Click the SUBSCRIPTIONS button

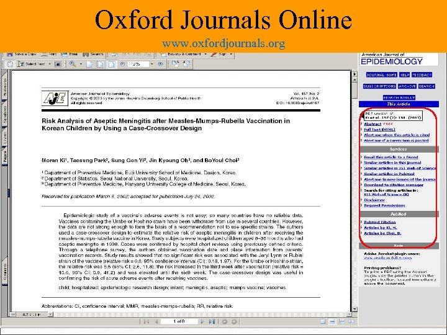[379, 86]
